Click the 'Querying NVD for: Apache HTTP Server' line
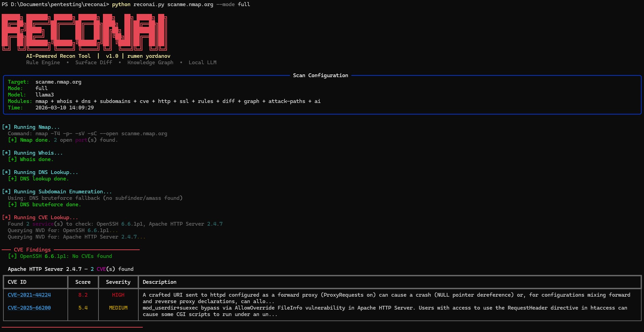Viewport: 644px width, 332px height. click(x=77, y=237)
